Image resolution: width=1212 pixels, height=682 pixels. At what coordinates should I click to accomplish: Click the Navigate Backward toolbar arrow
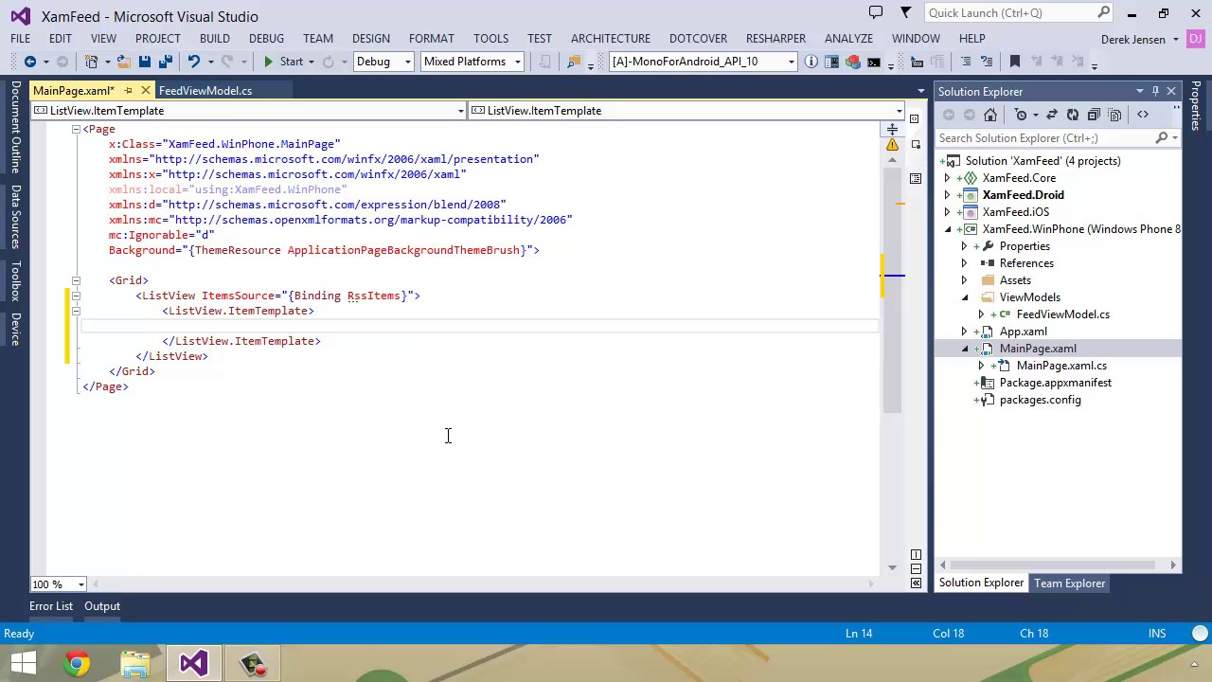29,62
